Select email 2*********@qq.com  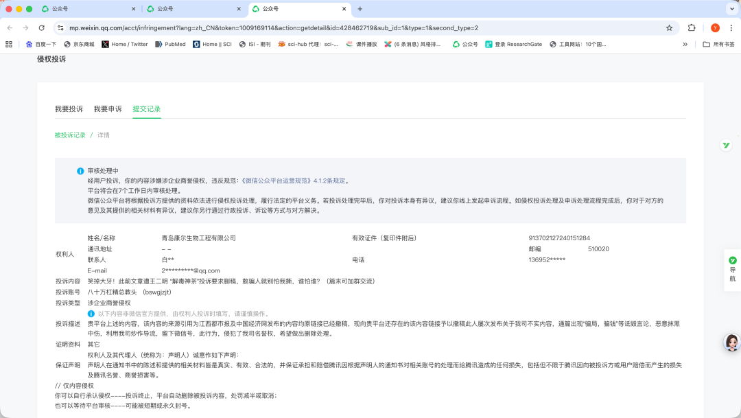[x=191, y=271]
